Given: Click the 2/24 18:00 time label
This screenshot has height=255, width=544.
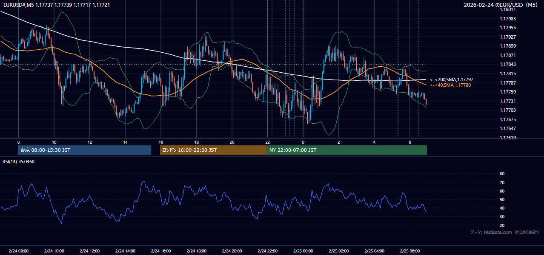Looking at the screenshot, I should pos(196,251).
